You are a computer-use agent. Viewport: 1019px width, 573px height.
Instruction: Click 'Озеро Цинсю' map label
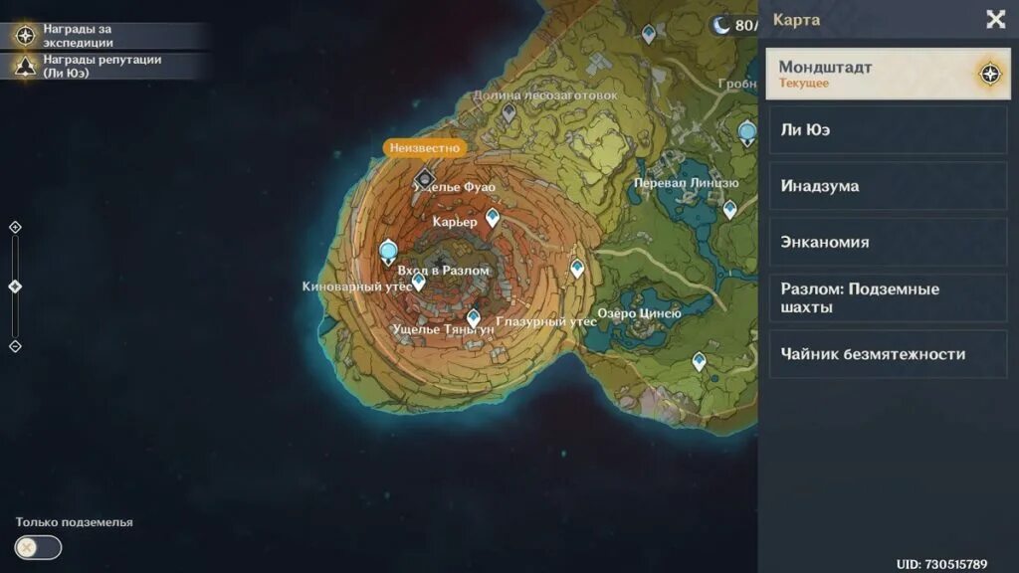tap(640, 313)
